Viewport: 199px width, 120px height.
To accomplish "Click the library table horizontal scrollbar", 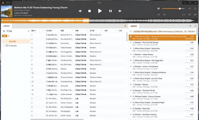I will [x=57, y=119].
